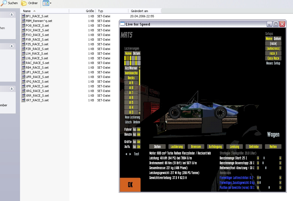Select the AccWerner skin entry

[x=131, y=68]
